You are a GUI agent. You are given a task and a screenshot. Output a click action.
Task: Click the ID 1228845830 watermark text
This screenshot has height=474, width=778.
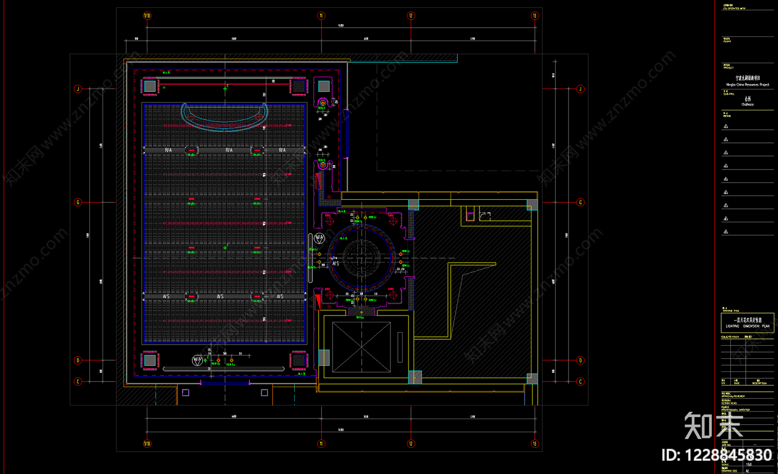coord(717,455)
